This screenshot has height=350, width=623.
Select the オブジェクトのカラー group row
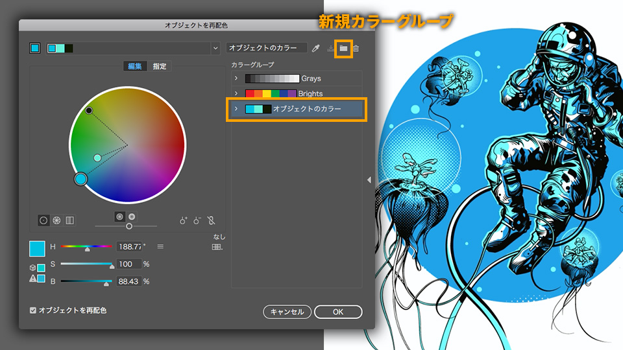297,109
